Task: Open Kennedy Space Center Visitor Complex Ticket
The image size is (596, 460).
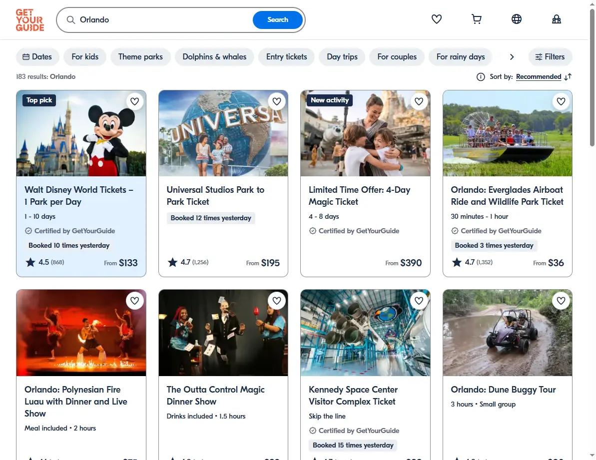Action: pos(353,396)
